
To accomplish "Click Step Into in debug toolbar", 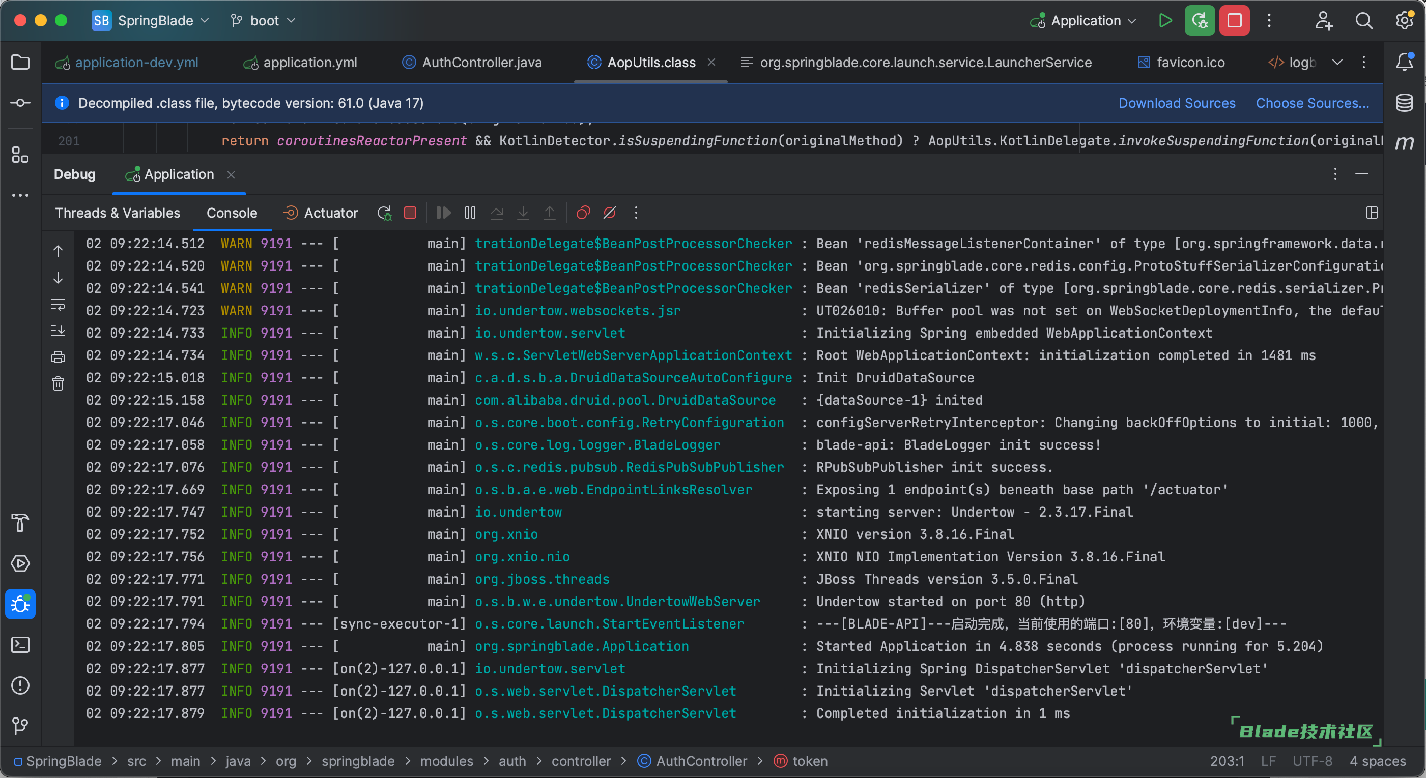I will pyautogui.click(x=523, y=213).
